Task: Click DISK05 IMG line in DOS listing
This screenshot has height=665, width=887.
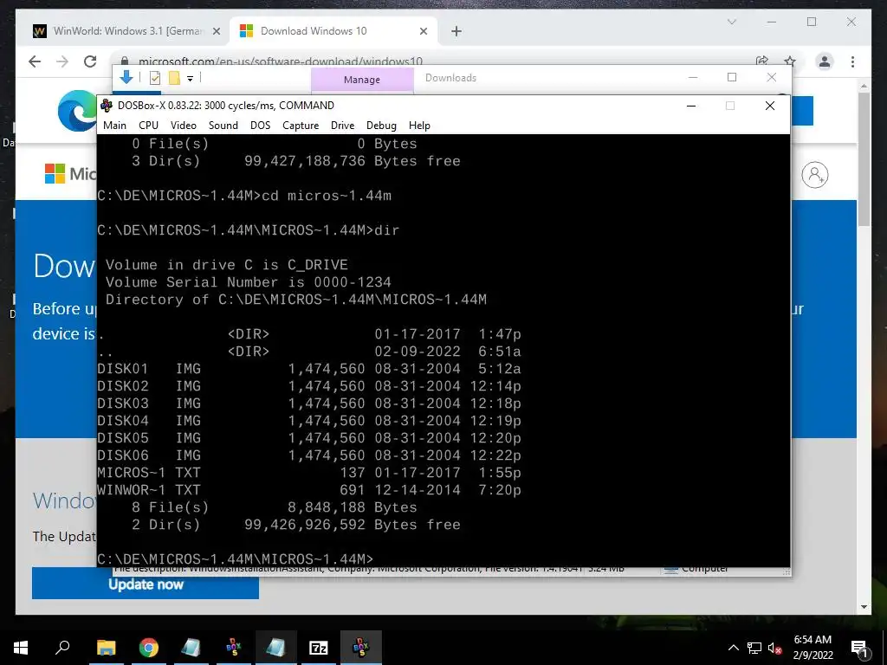Action: (x=309, y=438)
